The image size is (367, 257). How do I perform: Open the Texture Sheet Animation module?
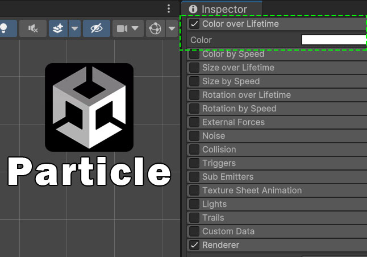(x=252, y=190)
